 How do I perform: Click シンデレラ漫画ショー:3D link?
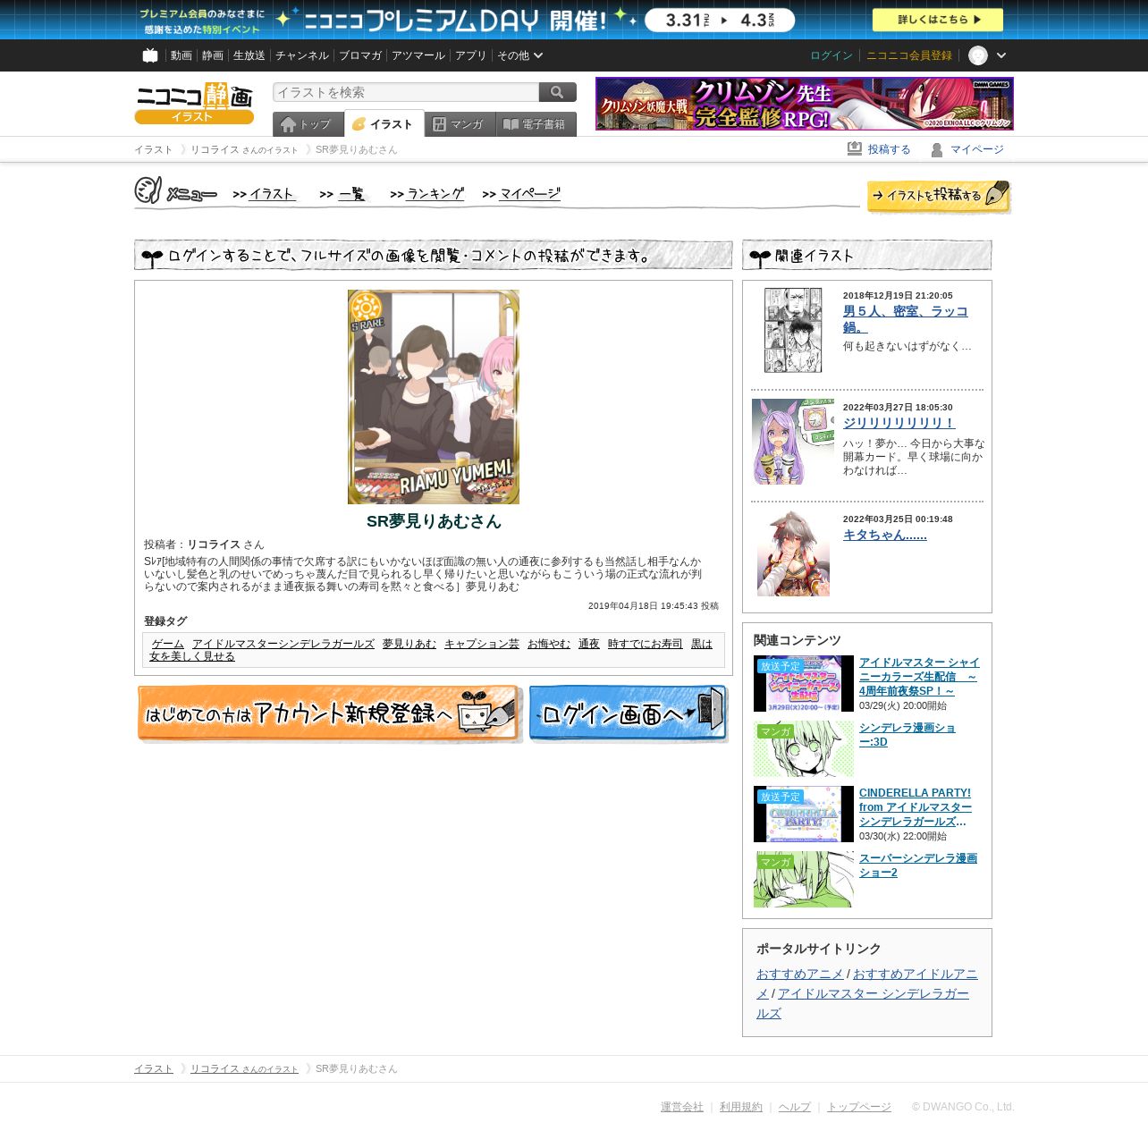coord(907,735)
